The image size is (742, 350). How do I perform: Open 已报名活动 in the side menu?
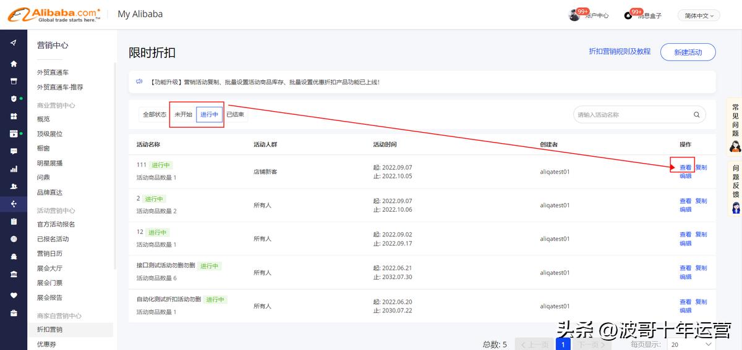coord(53,239)
